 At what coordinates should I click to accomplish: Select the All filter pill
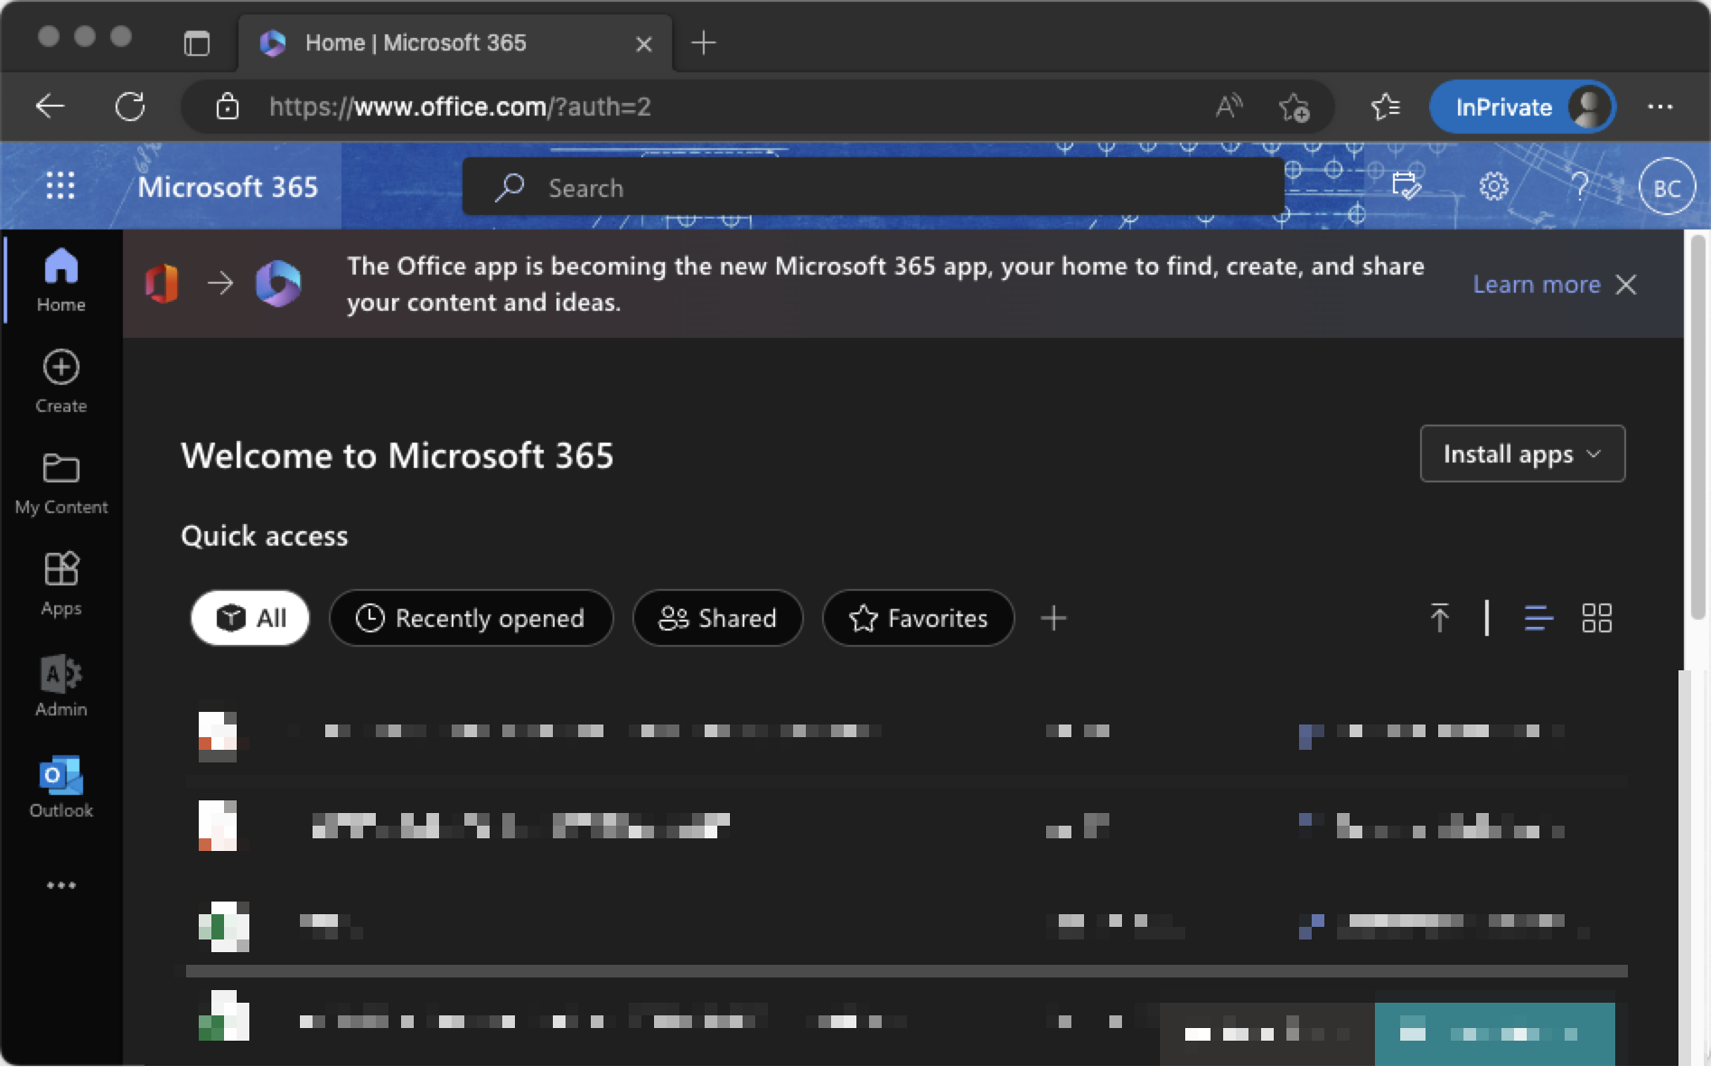click(x=250, y=618)
